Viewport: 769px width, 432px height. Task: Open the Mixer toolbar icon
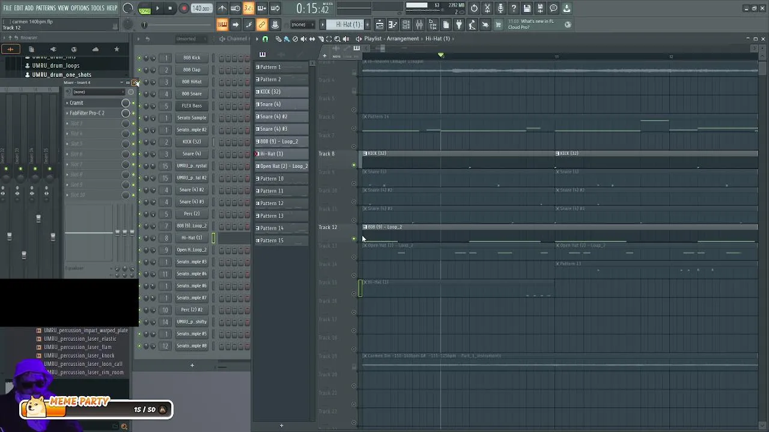click(419, 25)
